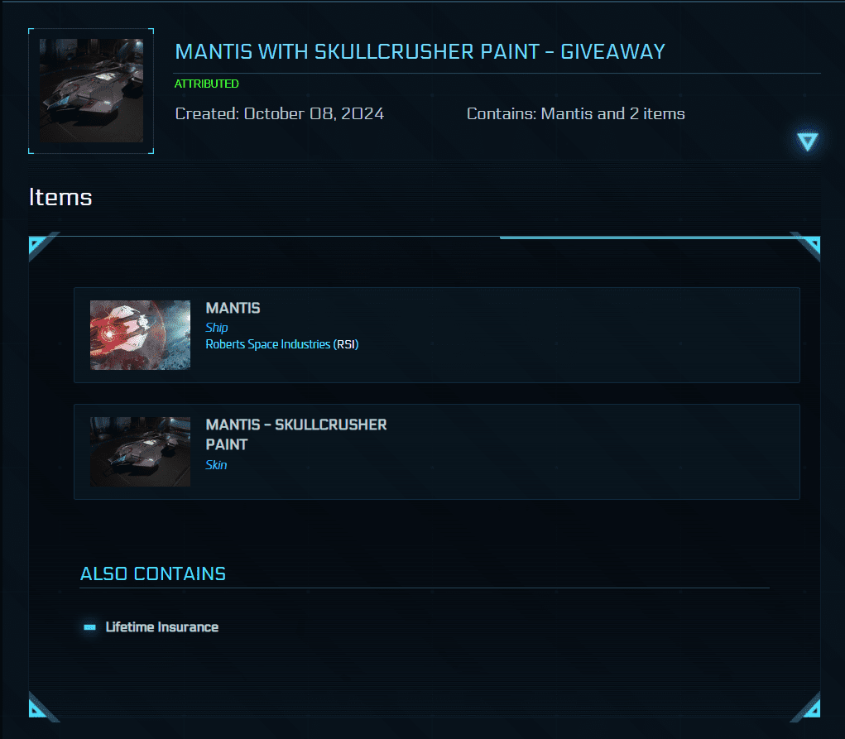Click the Lifetime Insurance bullet icon
The width and height of the screenshot is (845, 739).
[89, 627]
